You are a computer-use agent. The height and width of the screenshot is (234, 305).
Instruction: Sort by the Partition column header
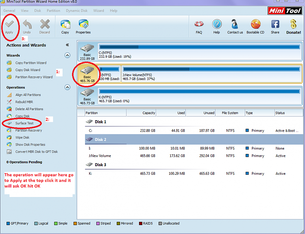pos(106,113)
